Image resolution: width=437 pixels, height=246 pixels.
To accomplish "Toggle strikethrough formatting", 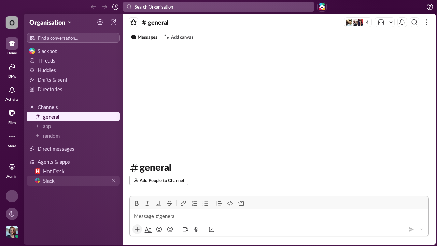I will point(169,203).
